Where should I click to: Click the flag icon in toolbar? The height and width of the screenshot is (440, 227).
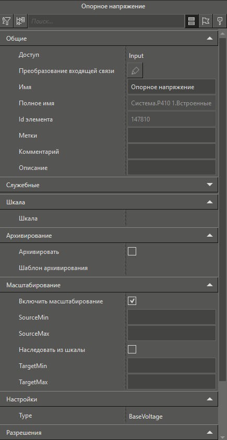point(206,21)
